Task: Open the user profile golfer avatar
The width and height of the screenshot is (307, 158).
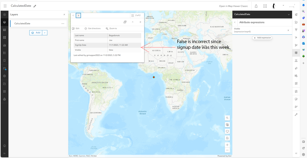Action: [274, 6]
